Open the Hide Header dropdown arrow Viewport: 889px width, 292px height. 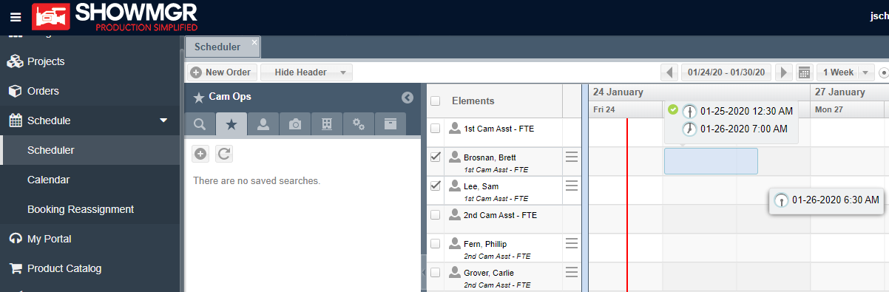point(343,72)
